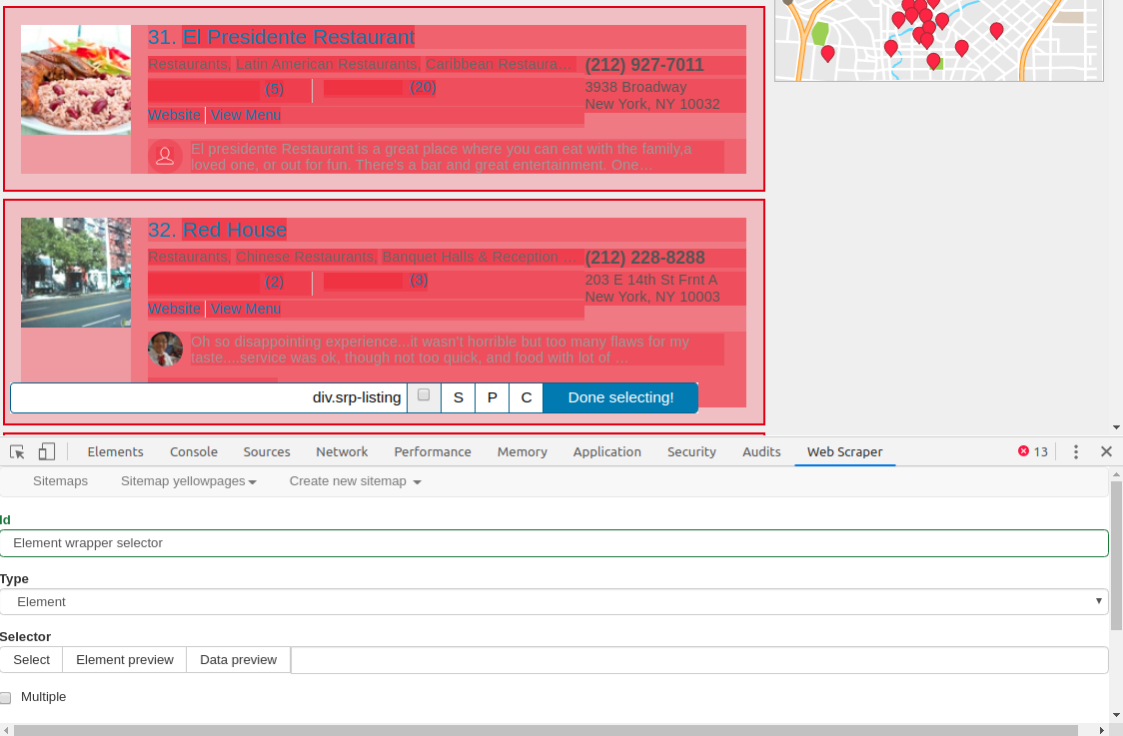Select the Web Scraper tab
This screenshot has height=736, width=1123.
point(844,452)
